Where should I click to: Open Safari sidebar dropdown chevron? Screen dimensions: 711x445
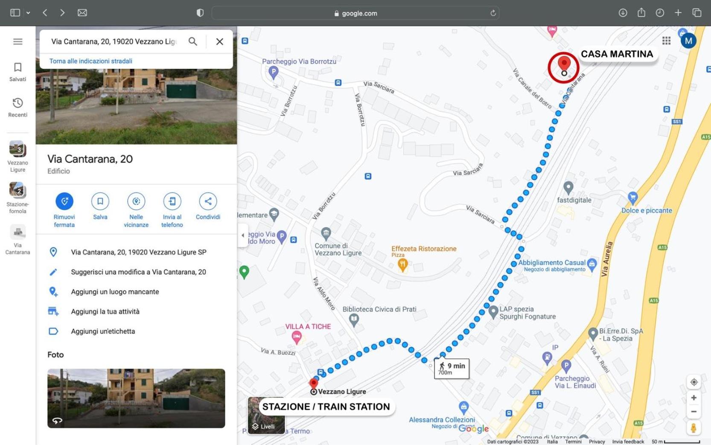click(28, 13)
